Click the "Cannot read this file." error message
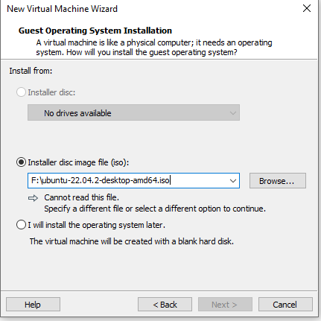Image resolution: width=321 pixels, height=321 pixels. [x=82, y=197]
